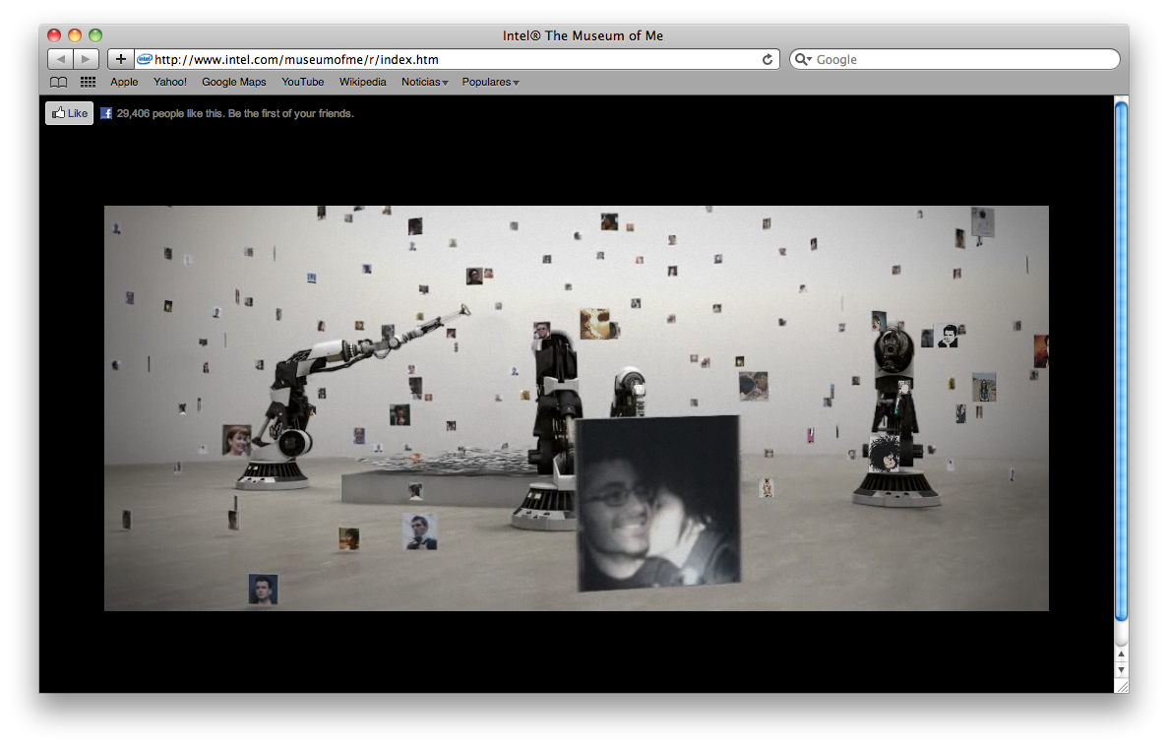Click the URL address field
The image size is (1168, 747).
[x=453, y=60]
